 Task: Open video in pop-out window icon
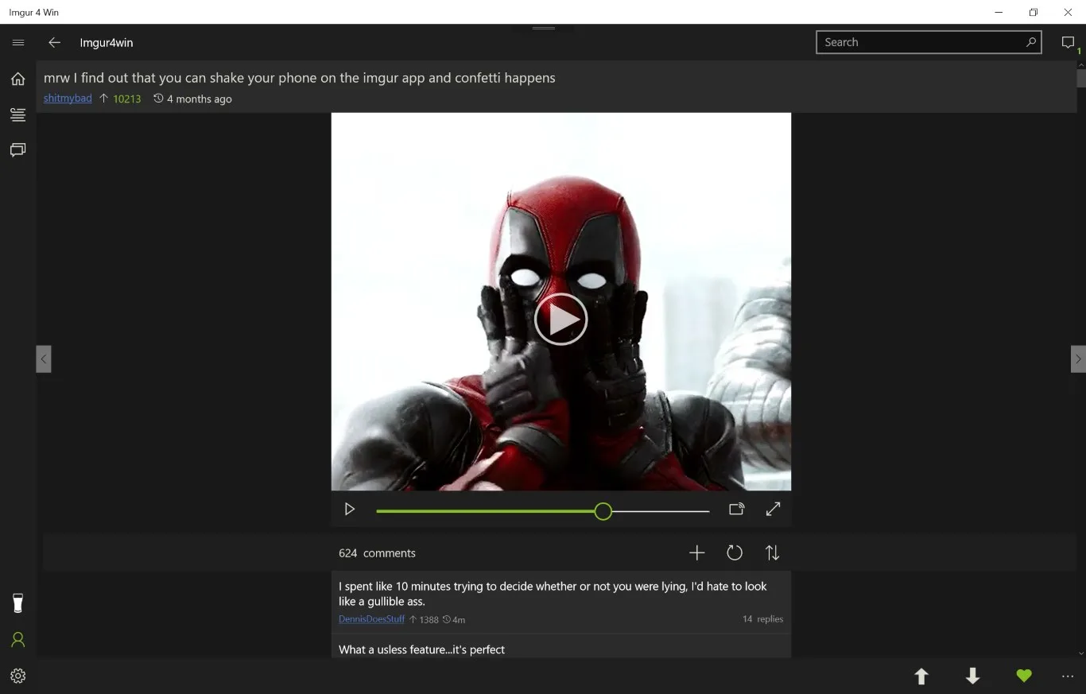pyautogui.click(x=736, y=510)
